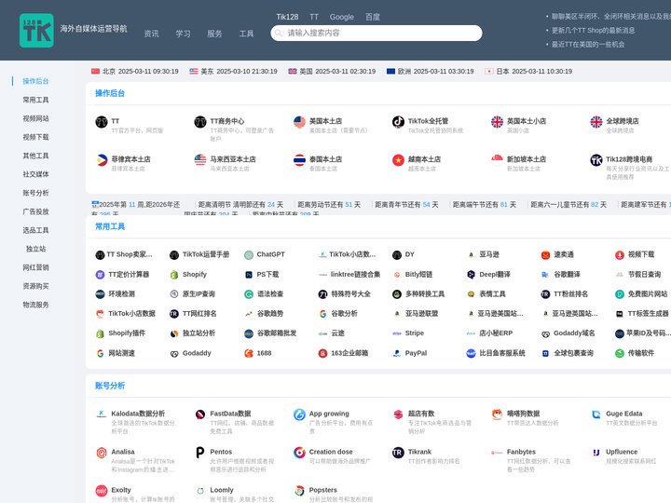Image resolution: width=671 pixels, height=503 pixels.
Task: Go to 独立站 in sidebar
Action: (36, 249)
